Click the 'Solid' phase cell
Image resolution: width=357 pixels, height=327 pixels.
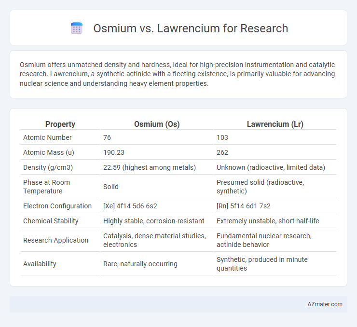(x=110, y=187)
